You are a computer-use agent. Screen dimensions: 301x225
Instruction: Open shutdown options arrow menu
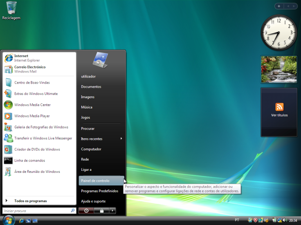[x=112, y=211]
